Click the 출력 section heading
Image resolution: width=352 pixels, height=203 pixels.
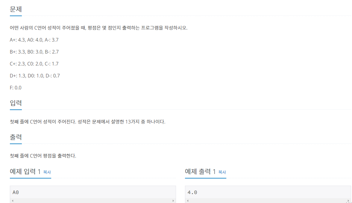tap(16, 137)
